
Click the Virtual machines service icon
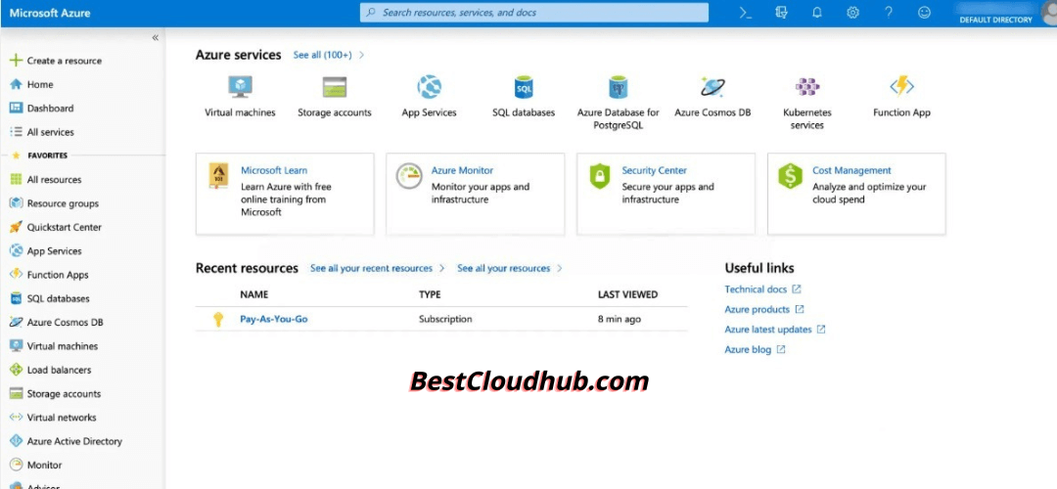(x=240, y=86)
